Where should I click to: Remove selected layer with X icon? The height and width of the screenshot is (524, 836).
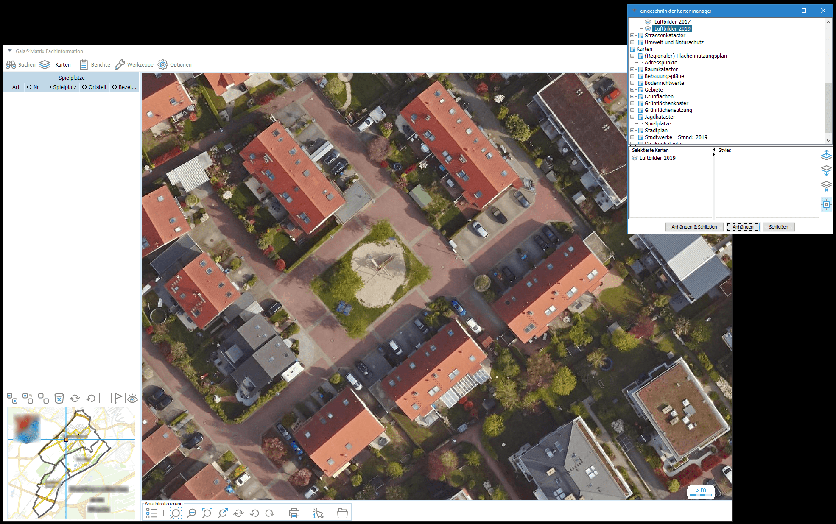(x=826, y=186)
